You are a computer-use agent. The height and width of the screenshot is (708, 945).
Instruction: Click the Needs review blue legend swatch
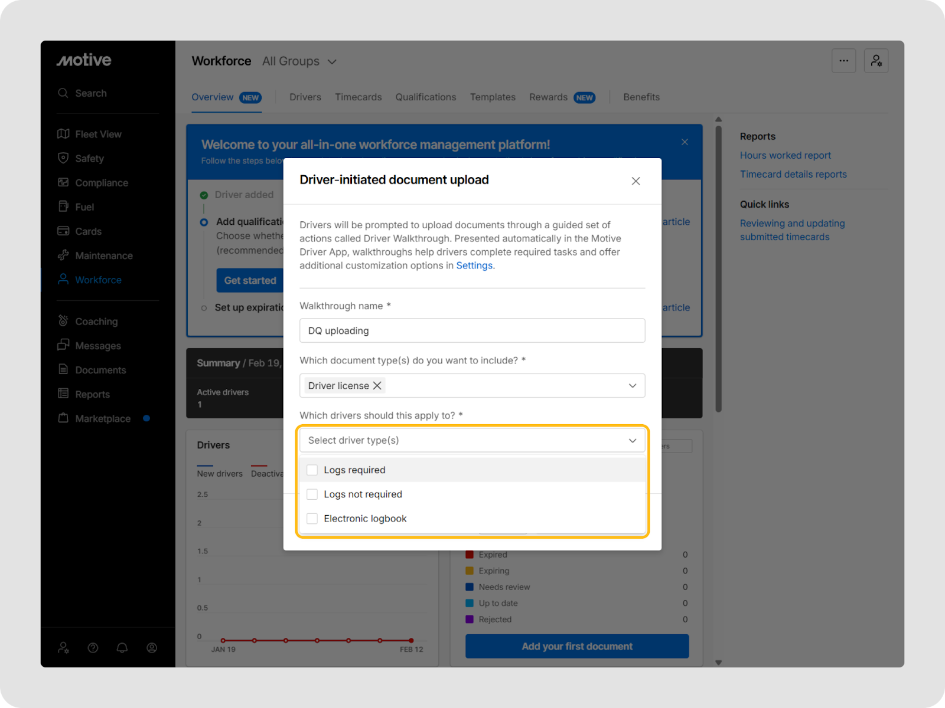click(x=470, y=587)
